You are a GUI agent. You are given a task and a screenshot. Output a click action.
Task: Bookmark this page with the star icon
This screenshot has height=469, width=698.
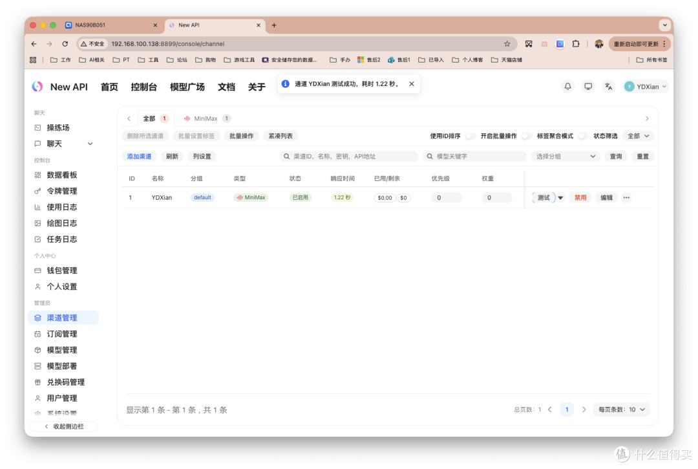(x=507, y=43)
